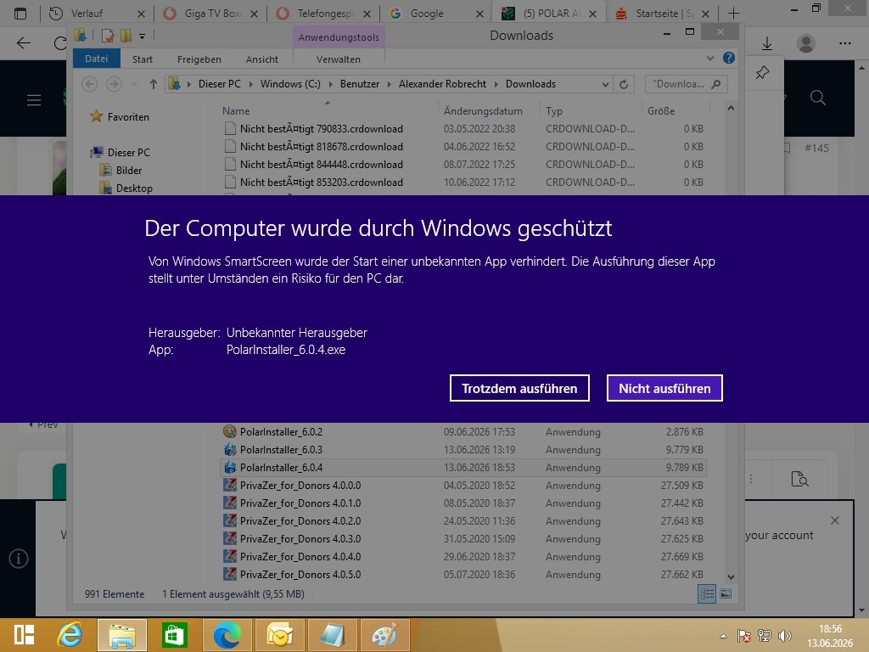Open the Datei ribbon tab
869x652 pixels.
click(97, 59)
